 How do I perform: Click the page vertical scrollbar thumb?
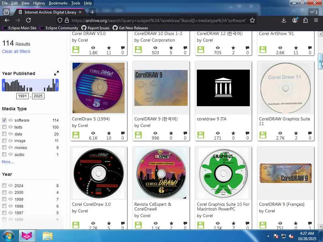320,61
